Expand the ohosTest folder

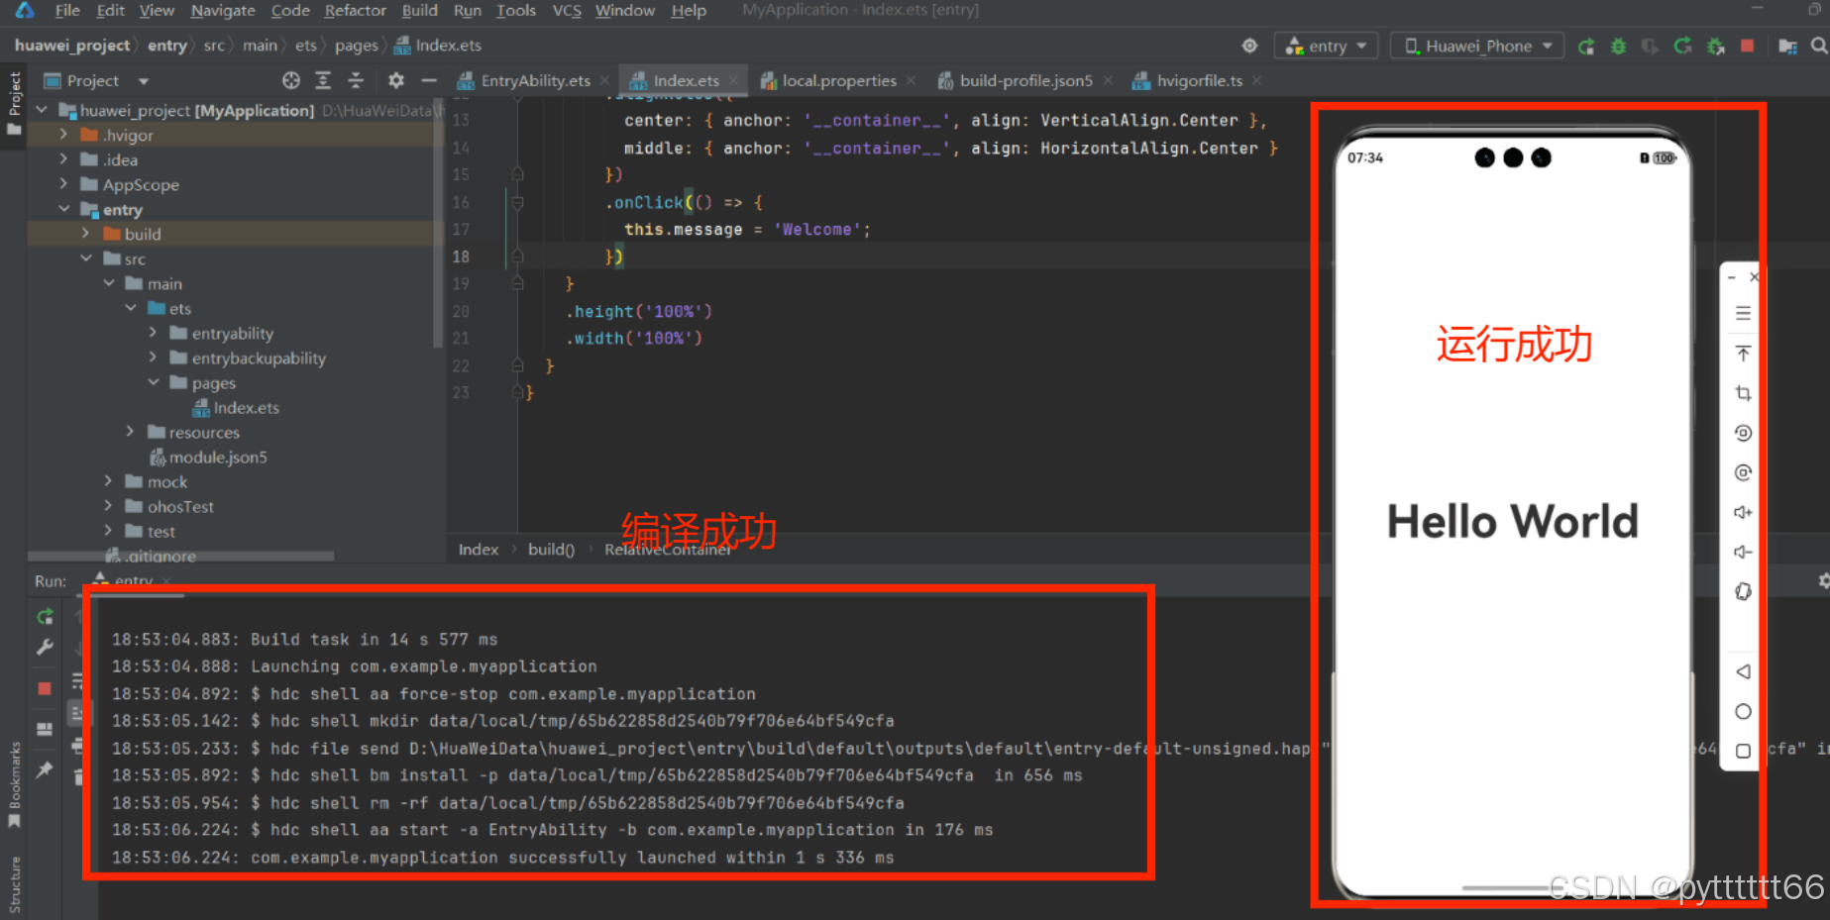(x=108, y=506)
